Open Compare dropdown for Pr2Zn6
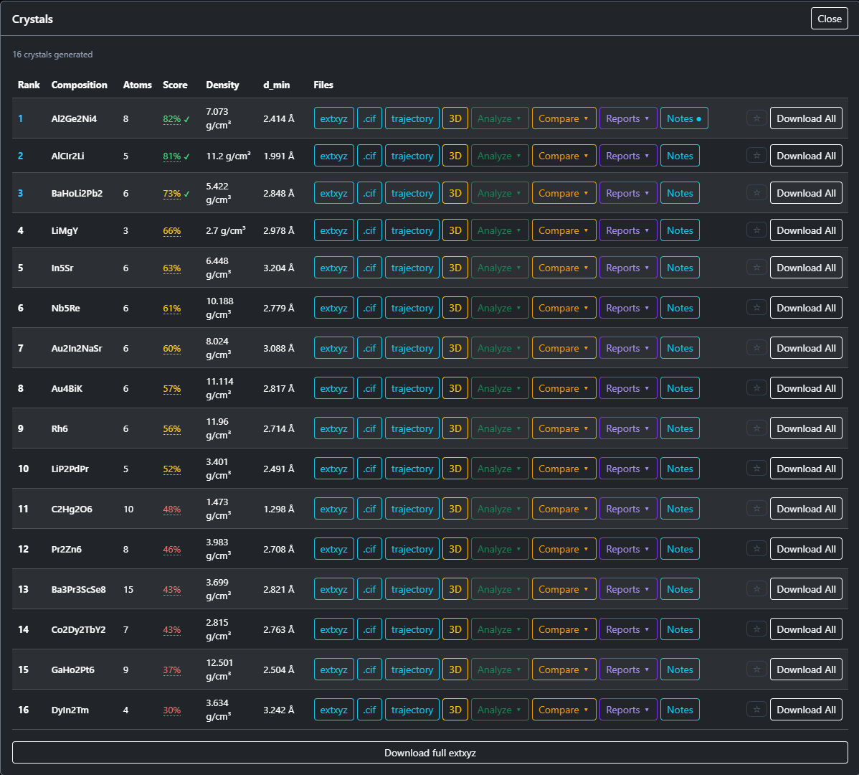This screenshot has width=859, height=775. pos(564,549)
